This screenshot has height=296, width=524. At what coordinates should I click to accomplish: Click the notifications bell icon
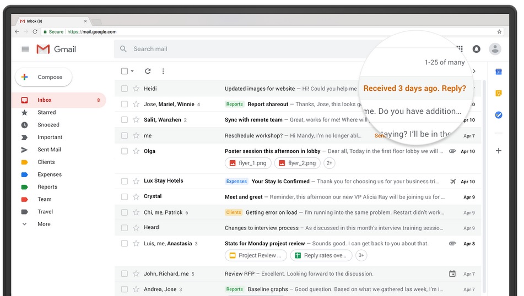(477, 49)
